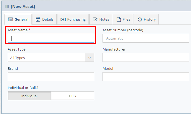Click the barcode icon beside New Asset title
The height and width of the screenshot is (114, 191).
(7, 6)
